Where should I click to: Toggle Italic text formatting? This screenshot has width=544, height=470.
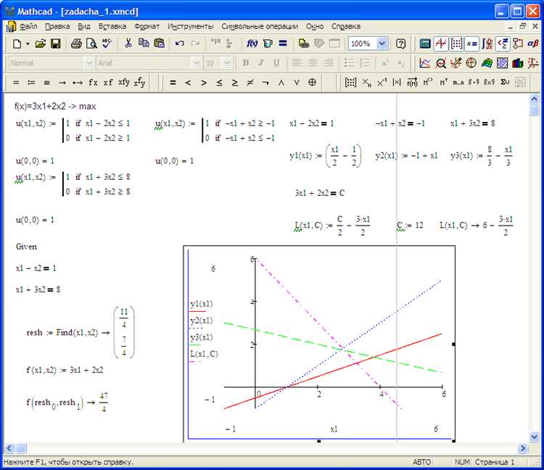click(261, 63)
